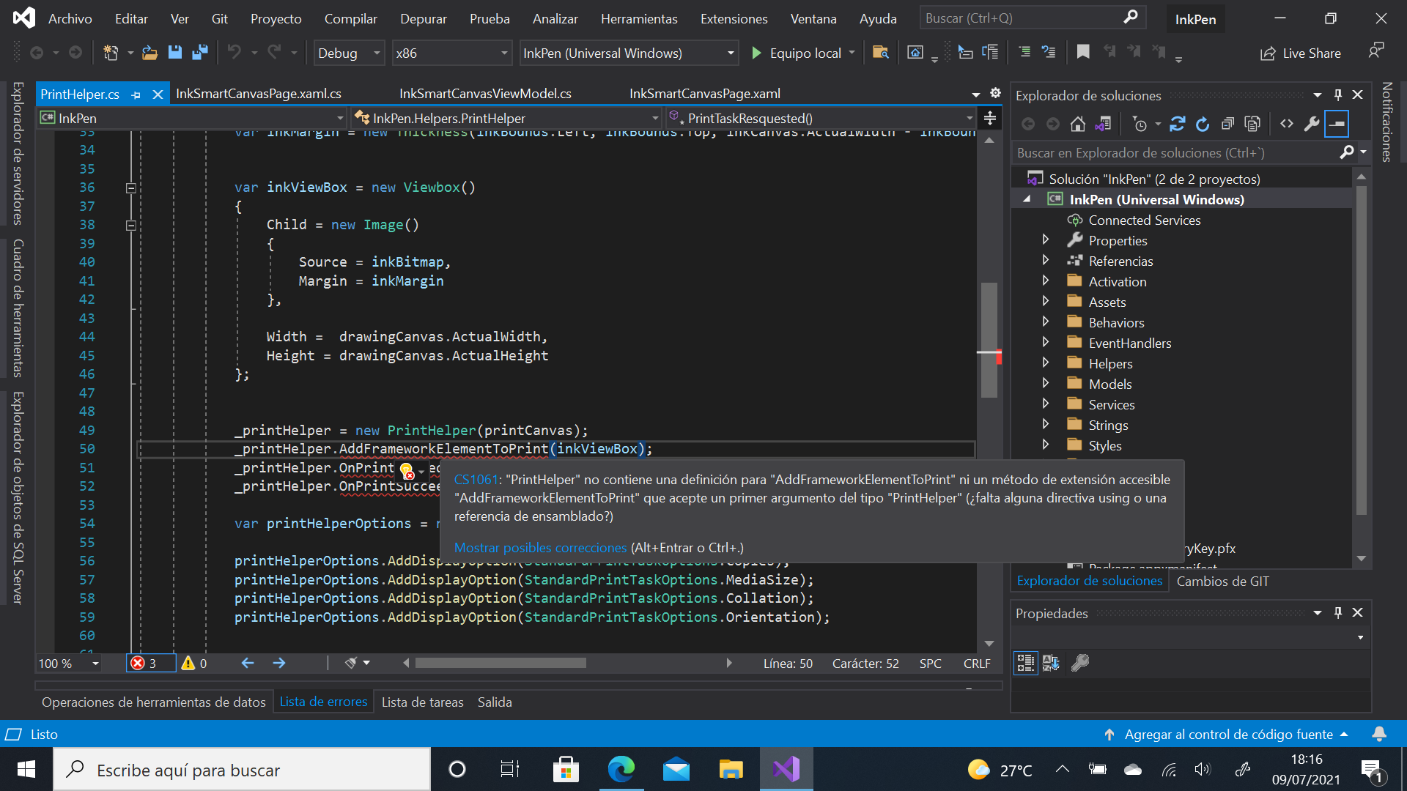This screenshot has width=1407, height=791.
Task: Toggle a bookmark on the current line
Action: pyautogui.click(x=1082, y=52)
